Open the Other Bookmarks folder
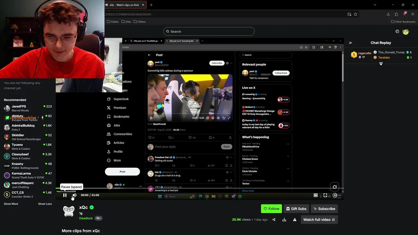This screenshot has width=418, height=235. (403, 22)
